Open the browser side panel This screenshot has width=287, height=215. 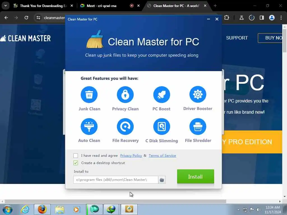point(262,18)
